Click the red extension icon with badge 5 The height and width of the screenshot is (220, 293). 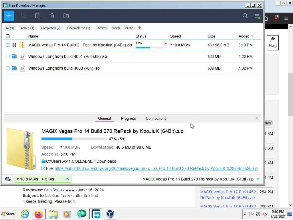pyautogui.click(x=276, y=17)
